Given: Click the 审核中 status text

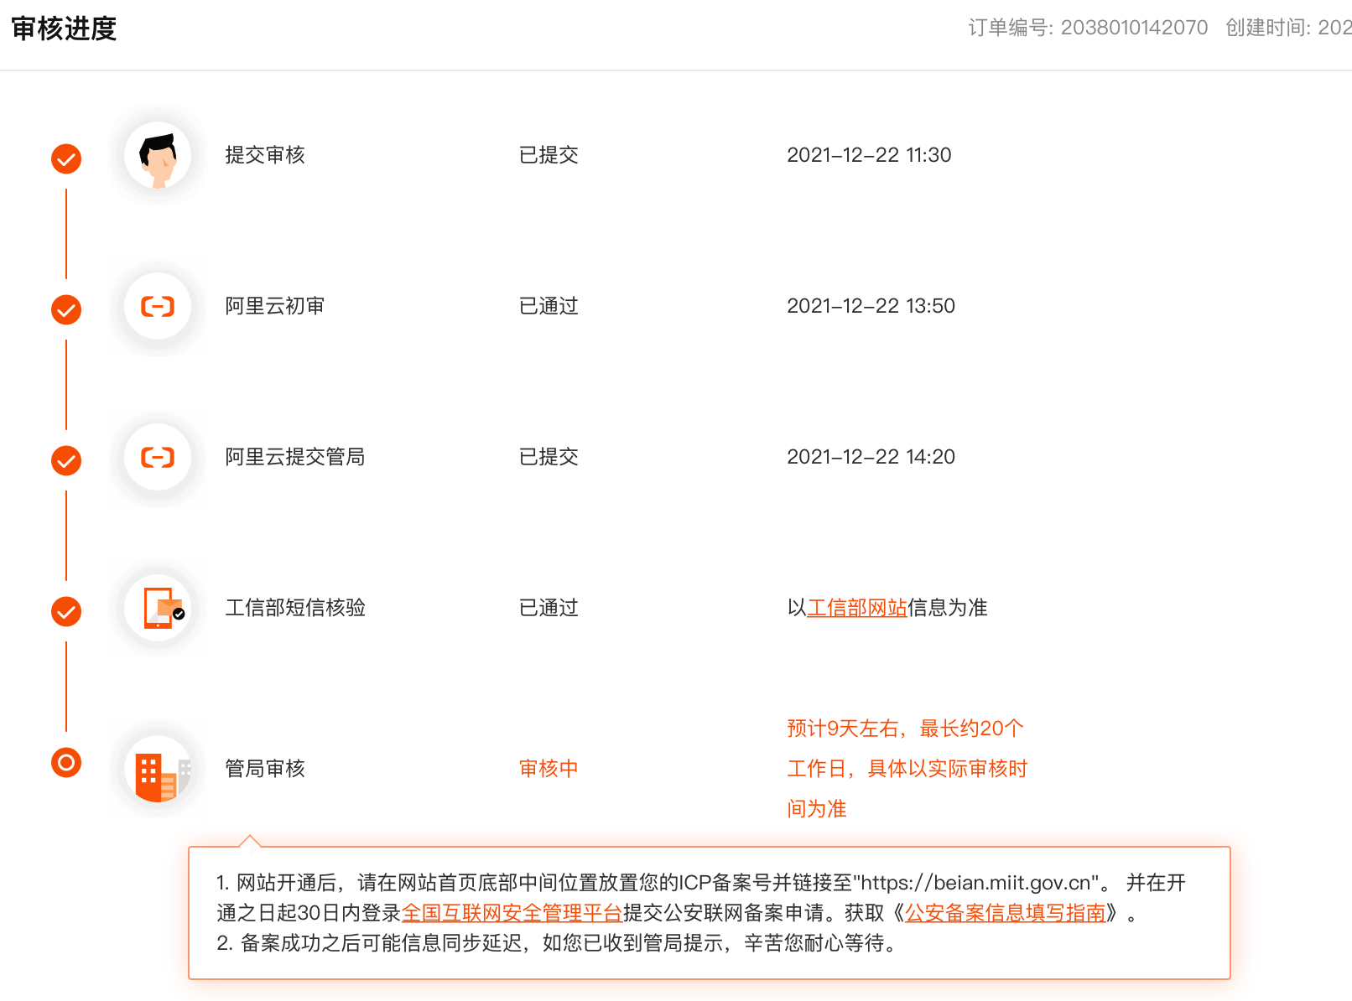Looking at the screenshot, I should [x=549, y=769].
